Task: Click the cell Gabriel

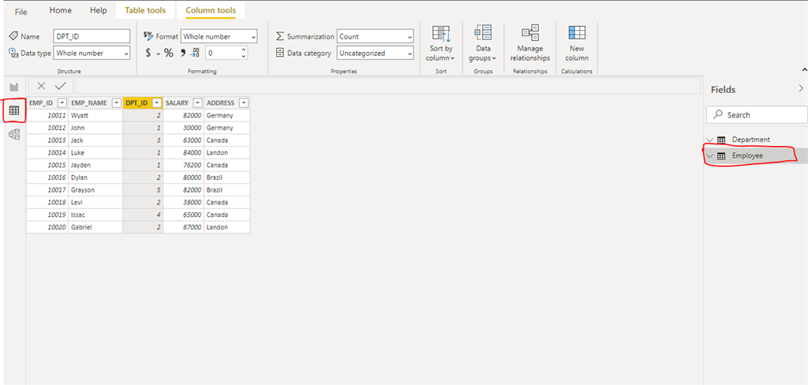Action: click(95, 226)
